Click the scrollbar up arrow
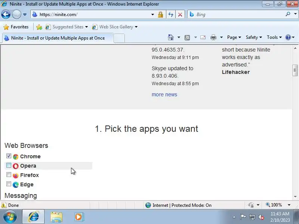Viewport: 299px width, 224px height. pos(295,48)
